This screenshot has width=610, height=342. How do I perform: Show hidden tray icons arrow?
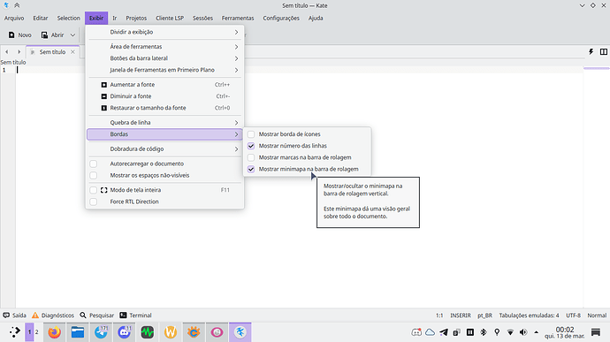536,332
